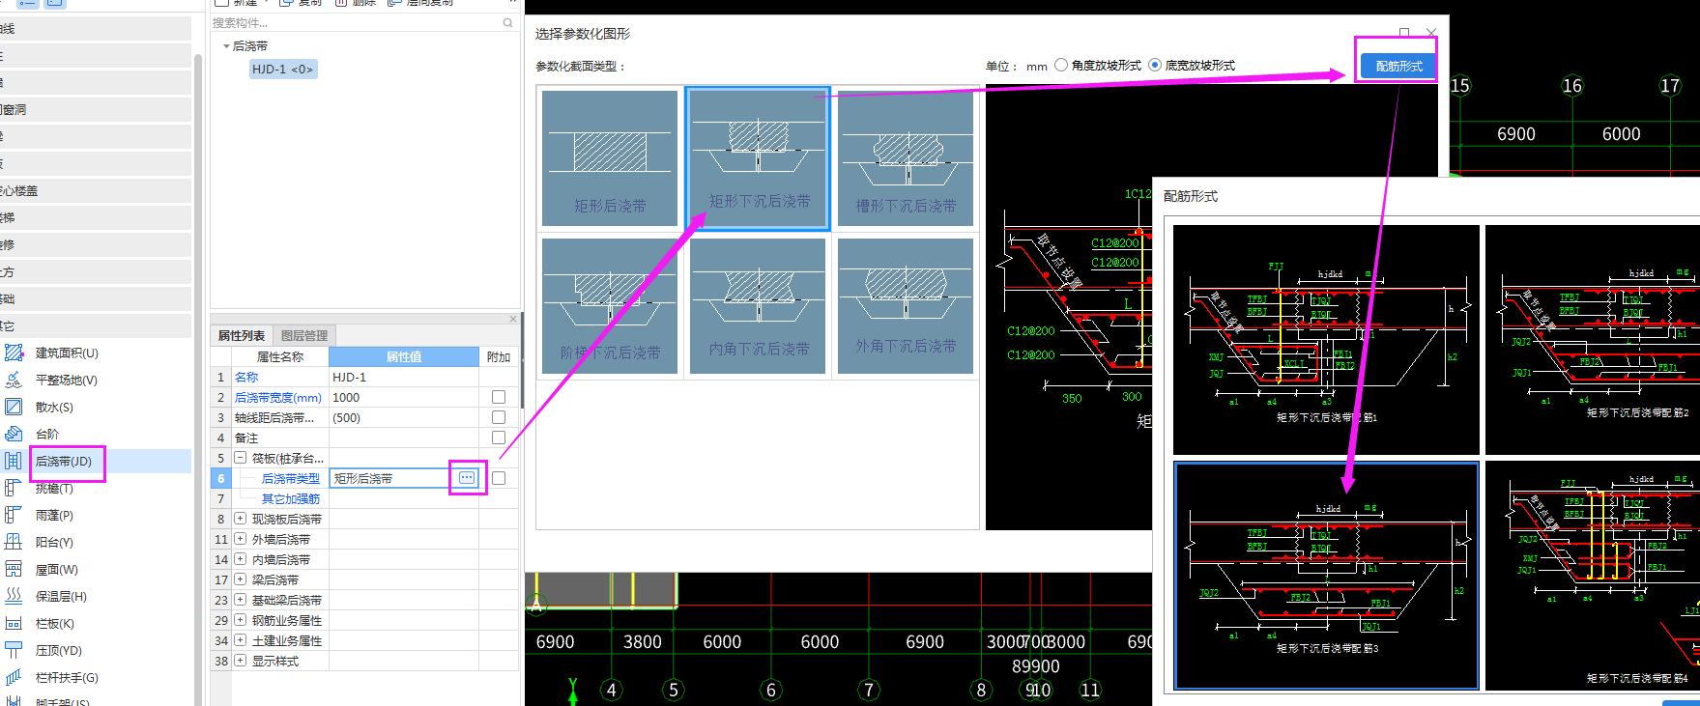1700x706 pixels.
Task: Pick the 外角下沉后浇带 section thumbnail
Action: [x=906, y=306]
